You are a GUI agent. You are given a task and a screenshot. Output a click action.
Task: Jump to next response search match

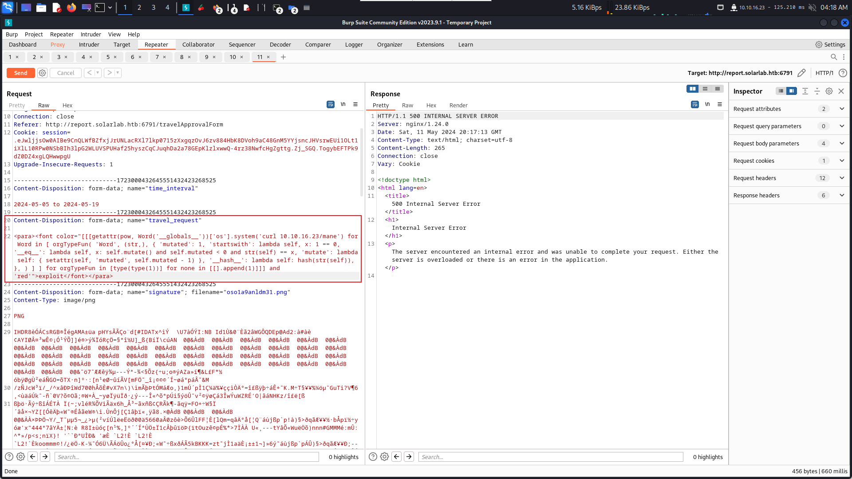point(409,456)
